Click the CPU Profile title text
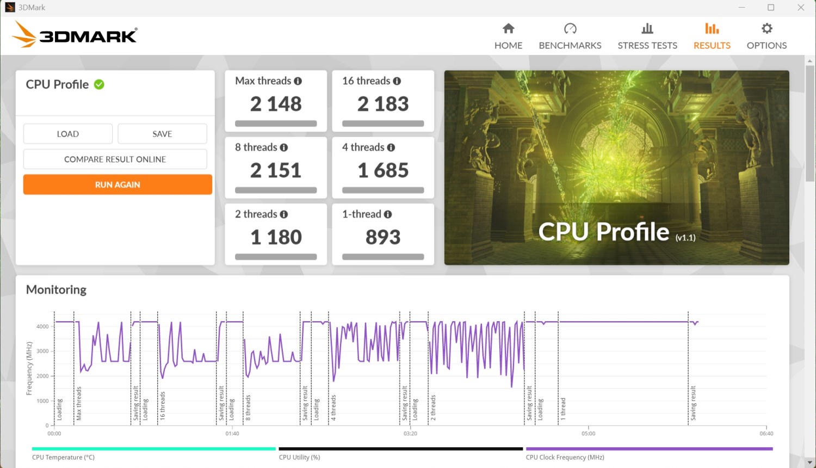Image resolution: width=816 pixels, height=468 pixels. [x=57, y=84]
